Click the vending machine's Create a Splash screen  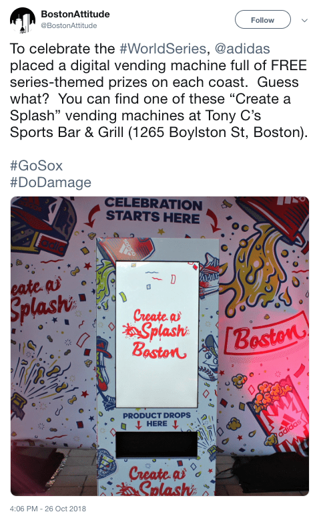coord(157,334)
